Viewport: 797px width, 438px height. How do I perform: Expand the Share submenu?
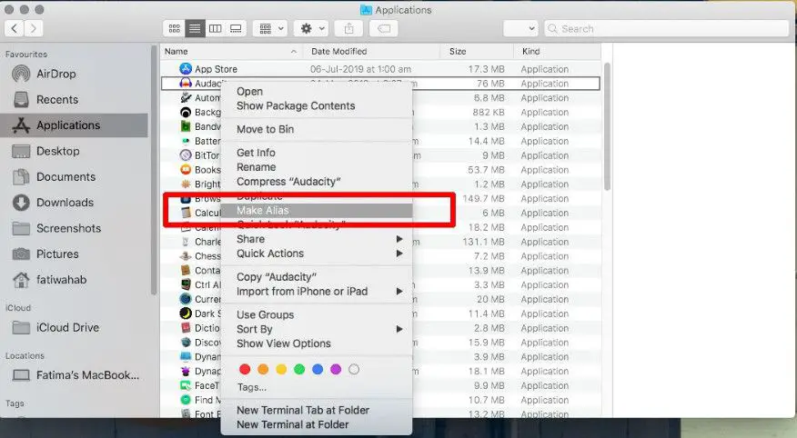[318, 239]
